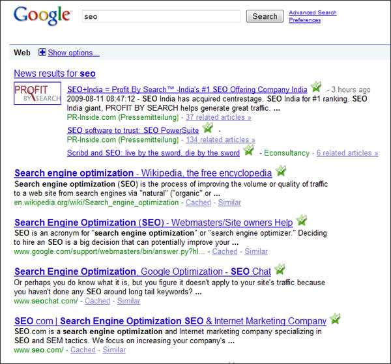Click the Google logo
The image size is (391, 364).
[42, 16]
